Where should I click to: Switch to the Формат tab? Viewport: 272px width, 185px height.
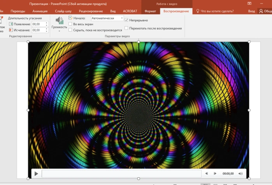[x=150, y=11]
